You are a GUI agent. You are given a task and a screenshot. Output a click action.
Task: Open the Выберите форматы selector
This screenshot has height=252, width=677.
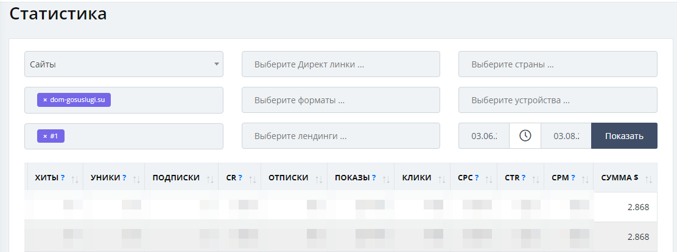pyautogui.click(x=340, y=100)
